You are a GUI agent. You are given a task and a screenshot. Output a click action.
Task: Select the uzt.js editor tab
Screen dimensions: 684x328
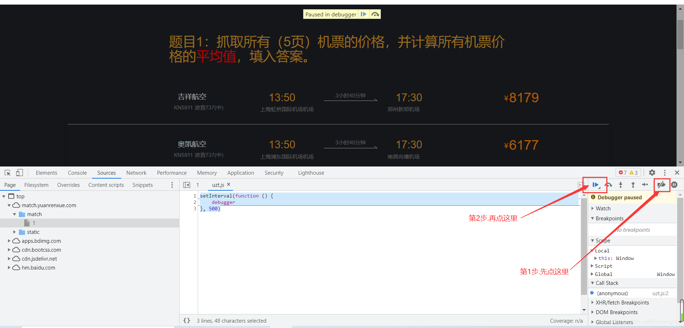point(218,185)
